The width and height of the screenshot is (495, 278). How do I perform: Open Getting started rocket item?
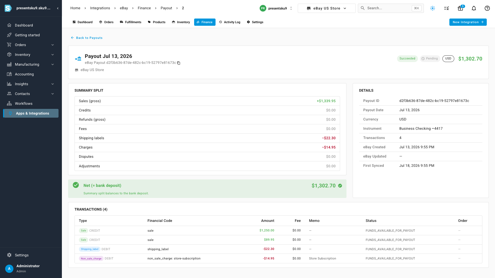tap(31, 35)
